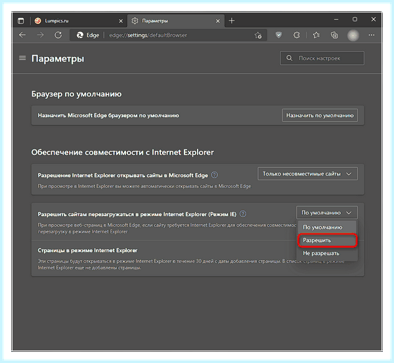The width and height of the screenshot is (394, 363).
Task: Open help icon next to Режим IE setting
Action: pos(243,214)
